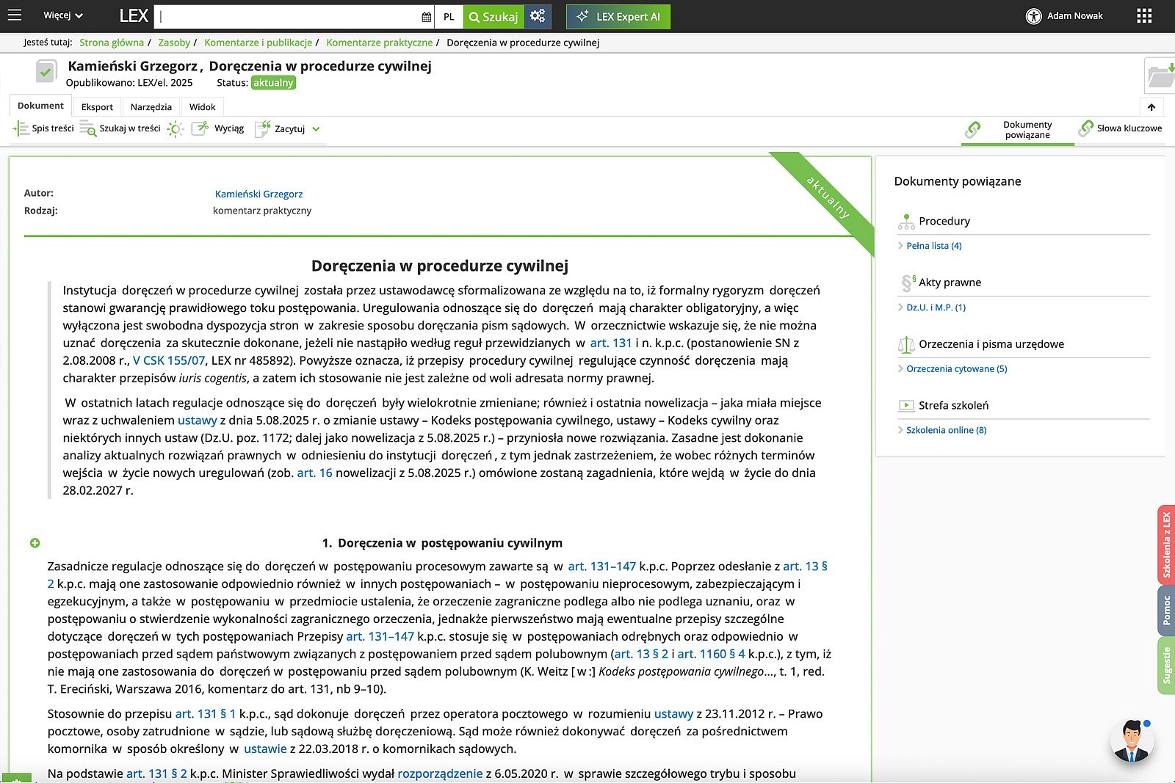Collapse the ribbon with the up arrow
Screen dimensions: 1175x783
[x=1151, y=107]
